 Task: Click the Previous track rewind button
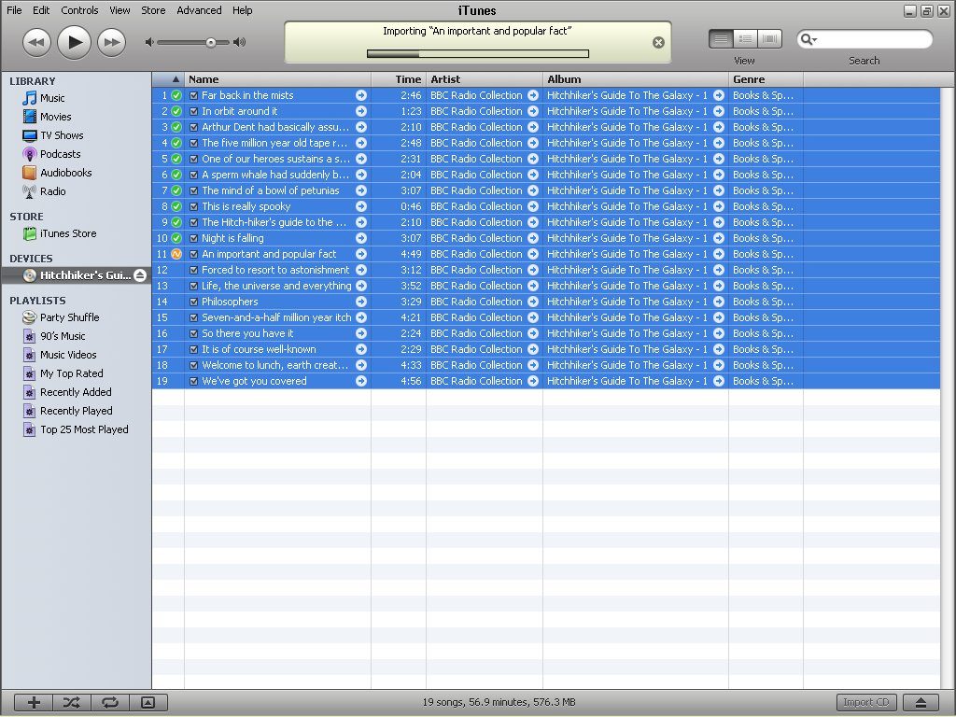(36, 43)
